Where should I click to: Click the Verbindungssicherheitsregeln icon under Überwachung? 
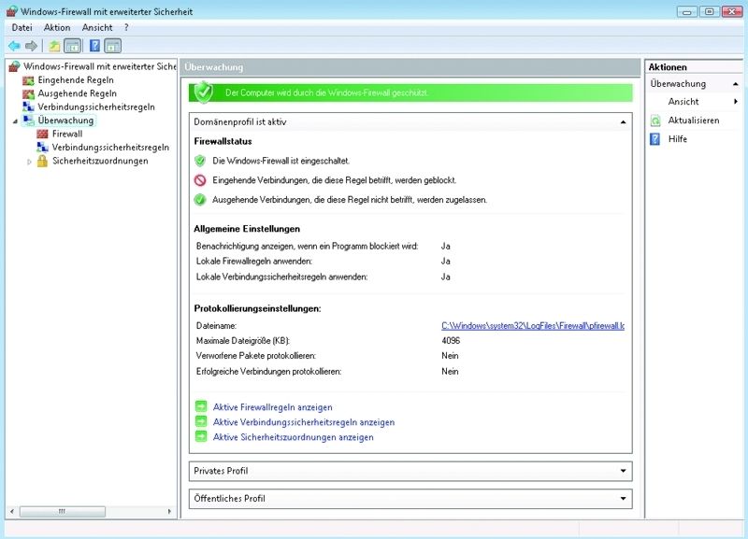pyautogui.click(x=42, y=148)
